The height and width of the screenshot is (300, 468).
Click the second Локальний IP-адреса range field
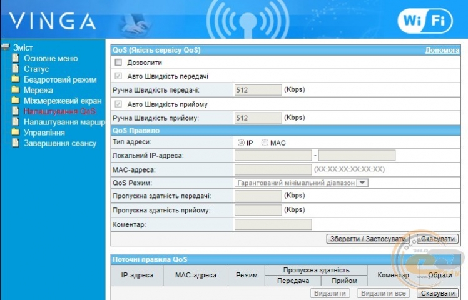tap(357, 156)
